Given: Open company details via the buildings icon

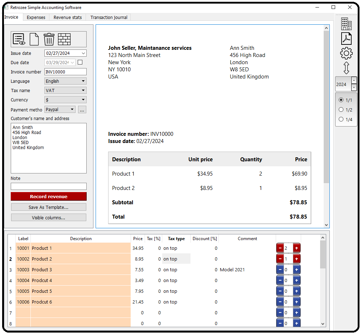Looking at the screenshot, I should click(x=346, y=24).
